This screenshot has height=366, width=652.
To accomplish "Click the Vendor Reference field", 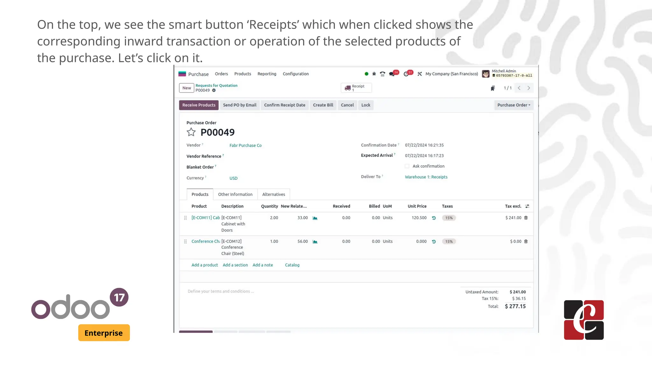I will 287,156.
